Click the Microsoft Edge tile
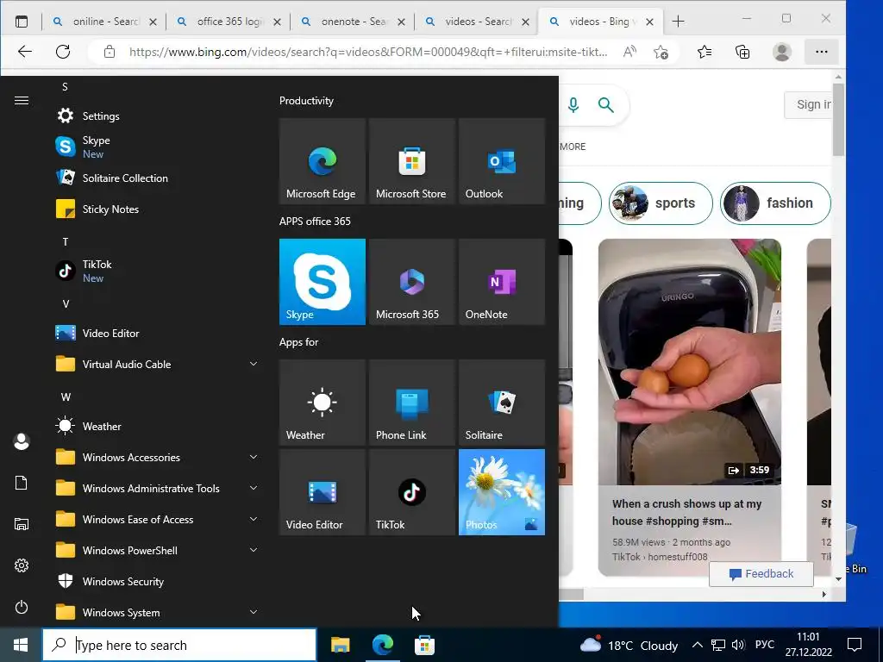Screen dimensions: 883x662 (323, 161)
